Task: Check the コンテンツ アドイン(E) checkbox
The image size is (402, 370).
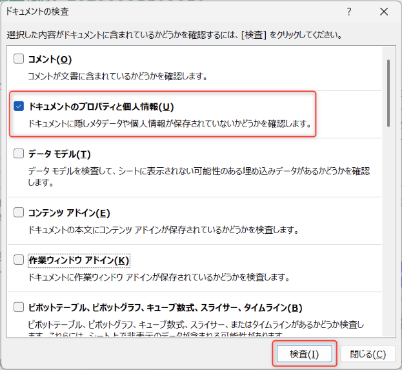Action: [x=19, y=212]
